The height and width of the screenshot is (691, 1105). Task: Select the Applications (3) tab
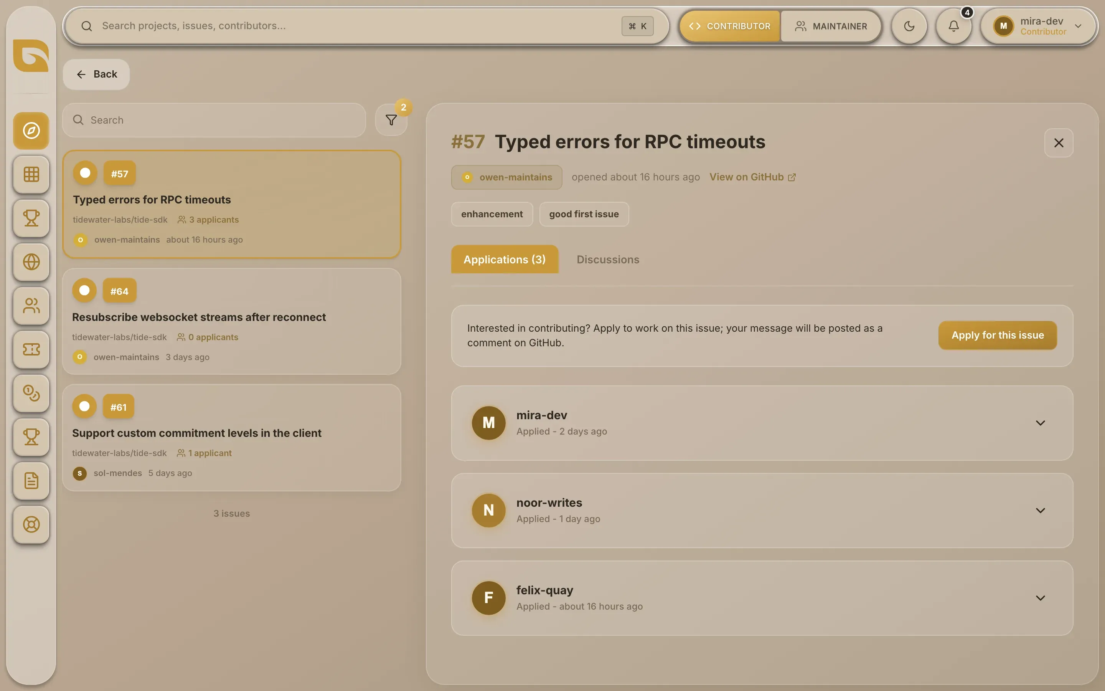[x=505, y=259]
